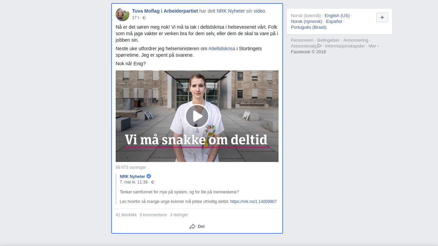Screen dimensions: 438x246
Task: Choose Português (Brasil) language
Action: tap(309, 27)
